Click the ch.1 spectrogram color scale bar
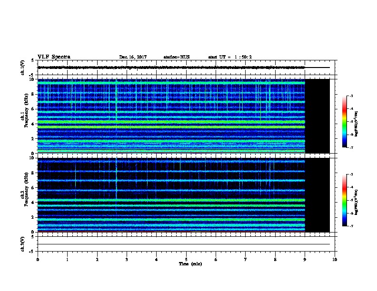The height and width of the screenshot is (291, 377). [x=344, y=122]
